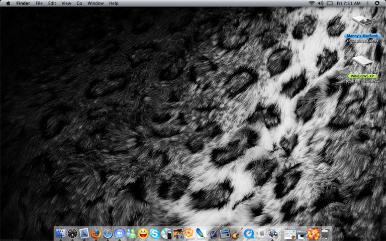Image resolution: width=386 pixels, height=241 pixels.
Task: Open the Window menu
Action: point(95,4)
